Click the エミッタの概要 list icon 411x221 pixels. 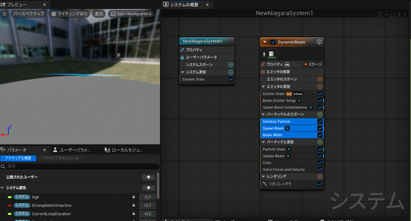[263, 72]
